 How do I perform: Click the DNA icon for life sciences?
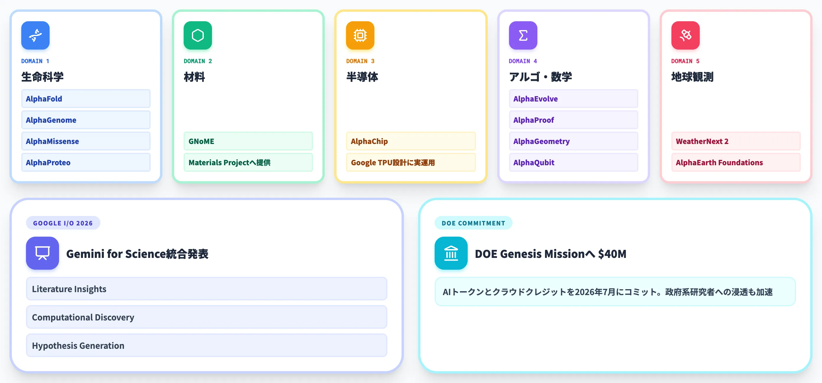35,35
